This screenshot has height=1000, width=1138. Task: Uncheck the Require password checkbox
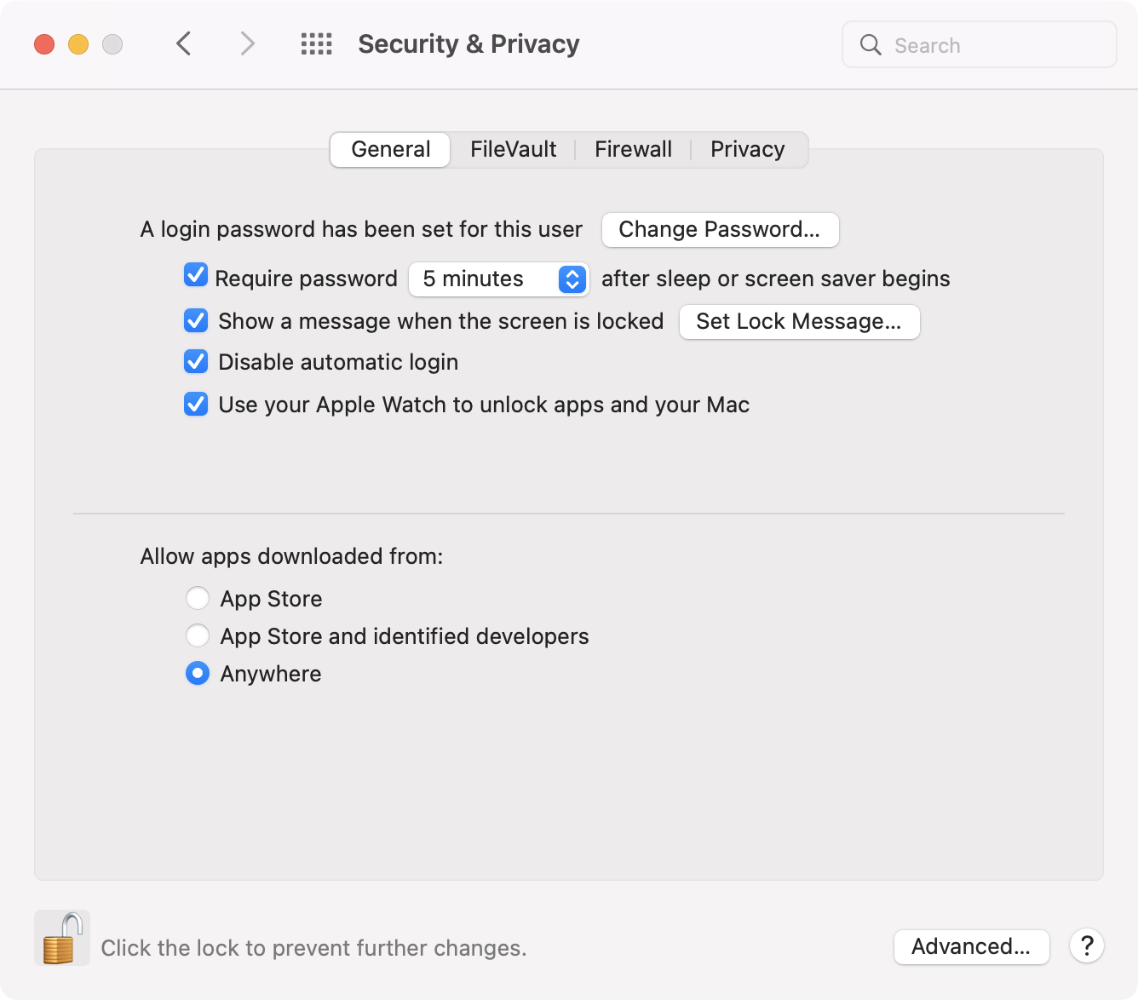point(196,276)
